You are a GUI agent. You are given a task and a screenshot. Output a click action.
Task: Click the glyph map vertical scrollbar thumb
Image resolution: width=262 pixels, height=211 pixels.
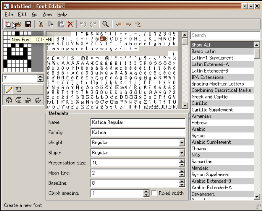pyautogui.click(x=185, y=41)
